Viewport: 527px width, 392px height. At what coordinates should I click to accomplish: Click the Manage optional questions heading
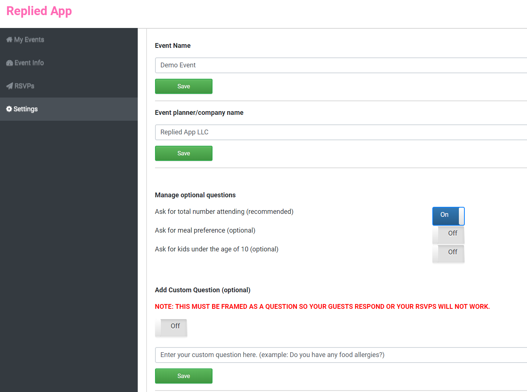(x=195, y=195)
